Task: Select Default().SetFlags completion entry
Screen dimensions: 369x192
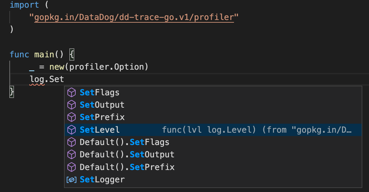Action: tap(213, 142)
